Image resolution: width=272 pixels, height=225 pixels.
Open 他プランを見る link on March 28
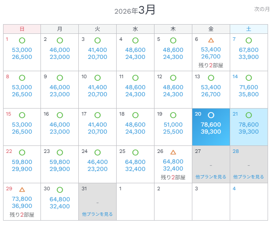(x=249, y=177)
